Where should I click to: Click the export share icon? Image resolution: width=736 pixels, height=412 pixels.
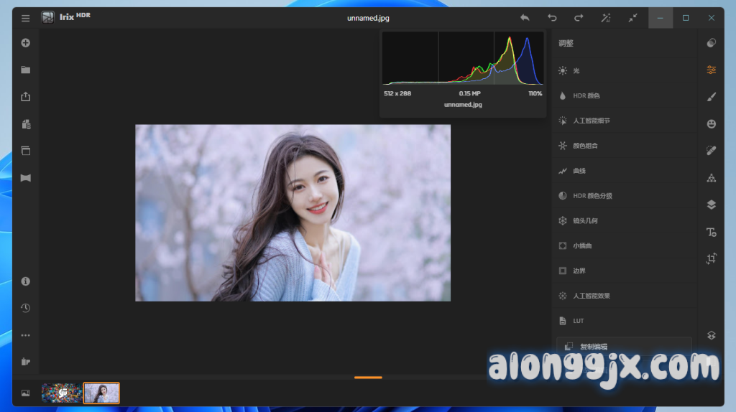tap(26, 97)
